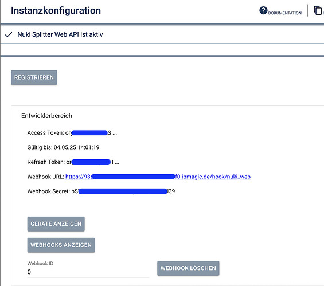Viewport: 324px width, 286px height.
Task: Click the Refresh Token line
Action: click(73, 162)
